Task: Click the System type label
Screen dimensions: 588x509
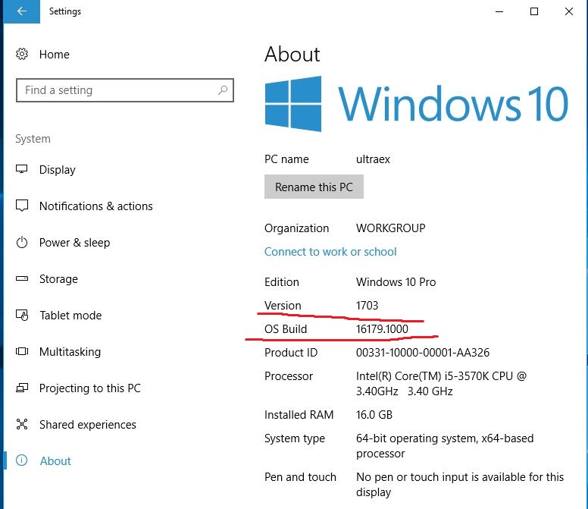Action: coord(295,438)
